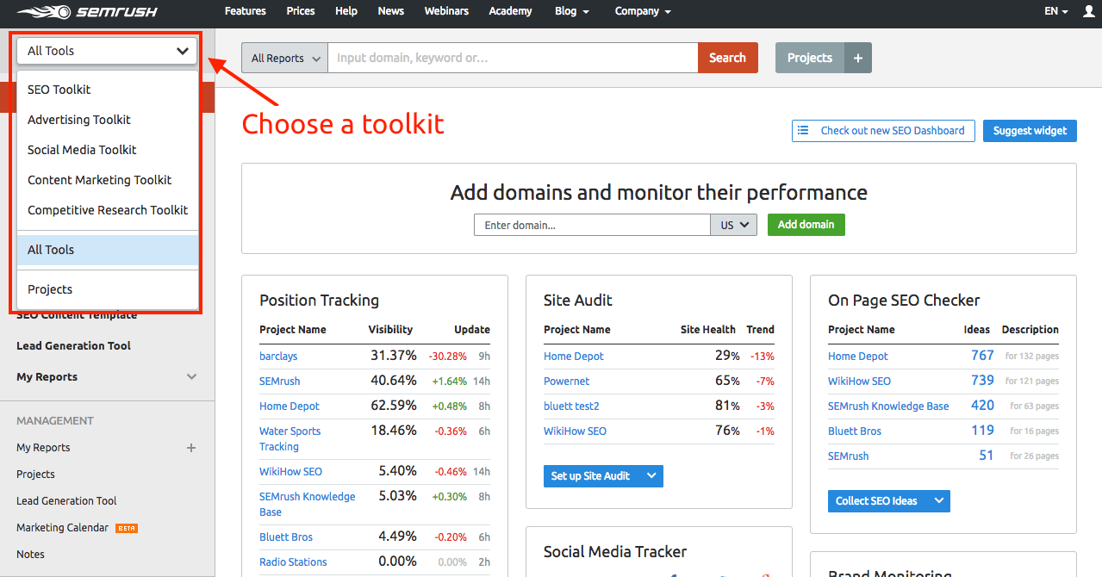Open Home Depot in Position Tracking

[x=290, y=406]
